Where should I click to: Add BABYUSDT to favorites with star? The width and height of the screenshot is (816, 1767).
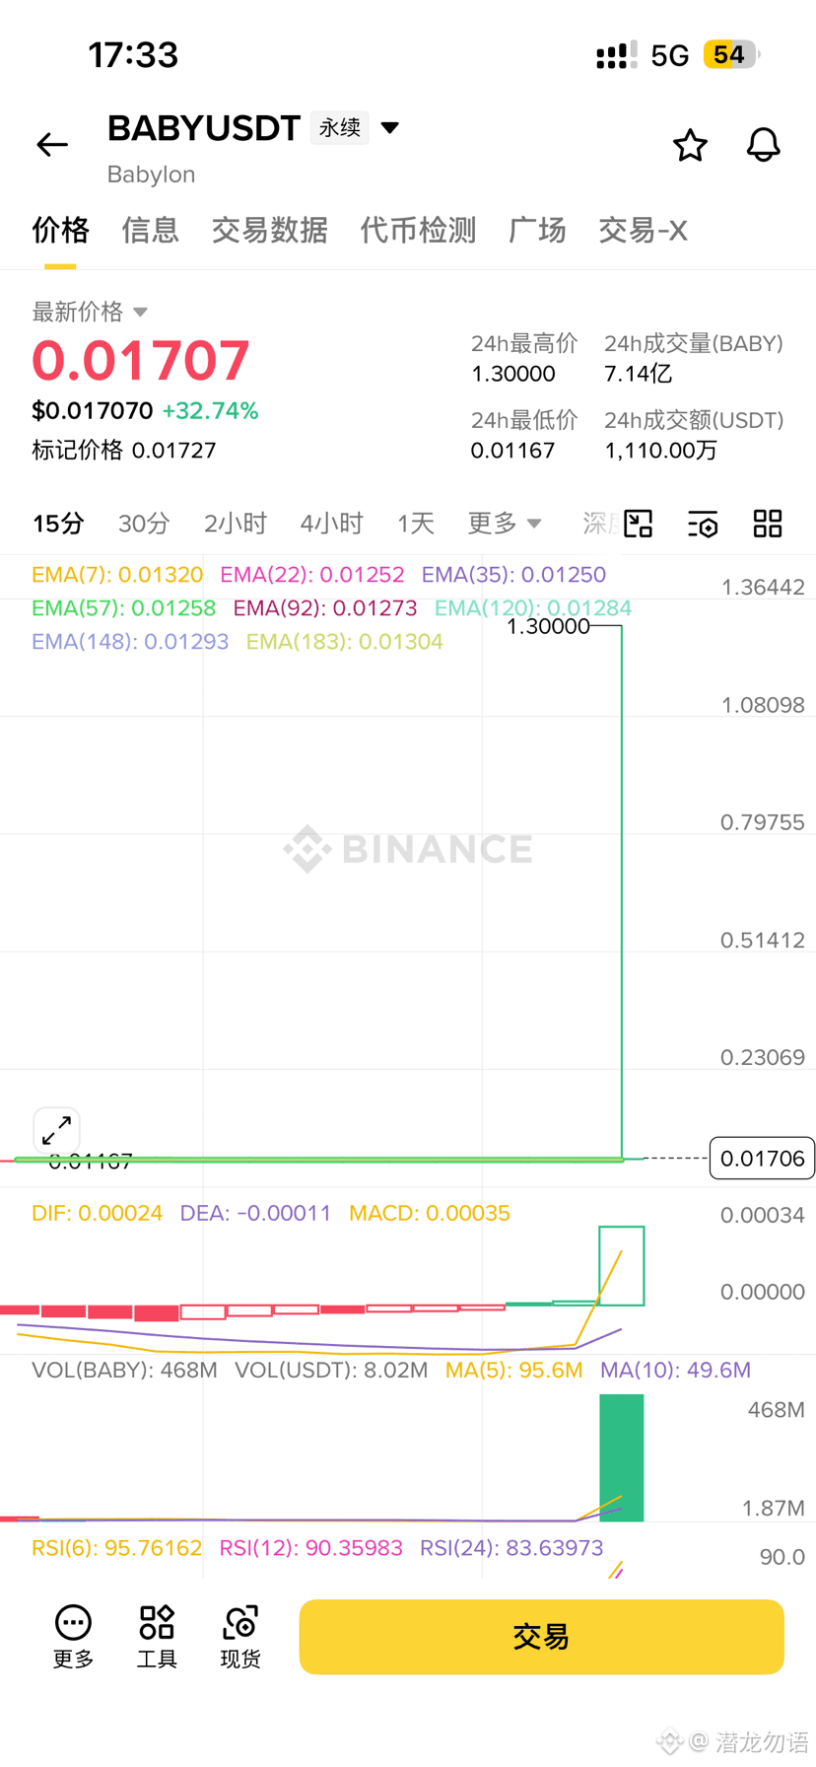[x=690, y=145]
